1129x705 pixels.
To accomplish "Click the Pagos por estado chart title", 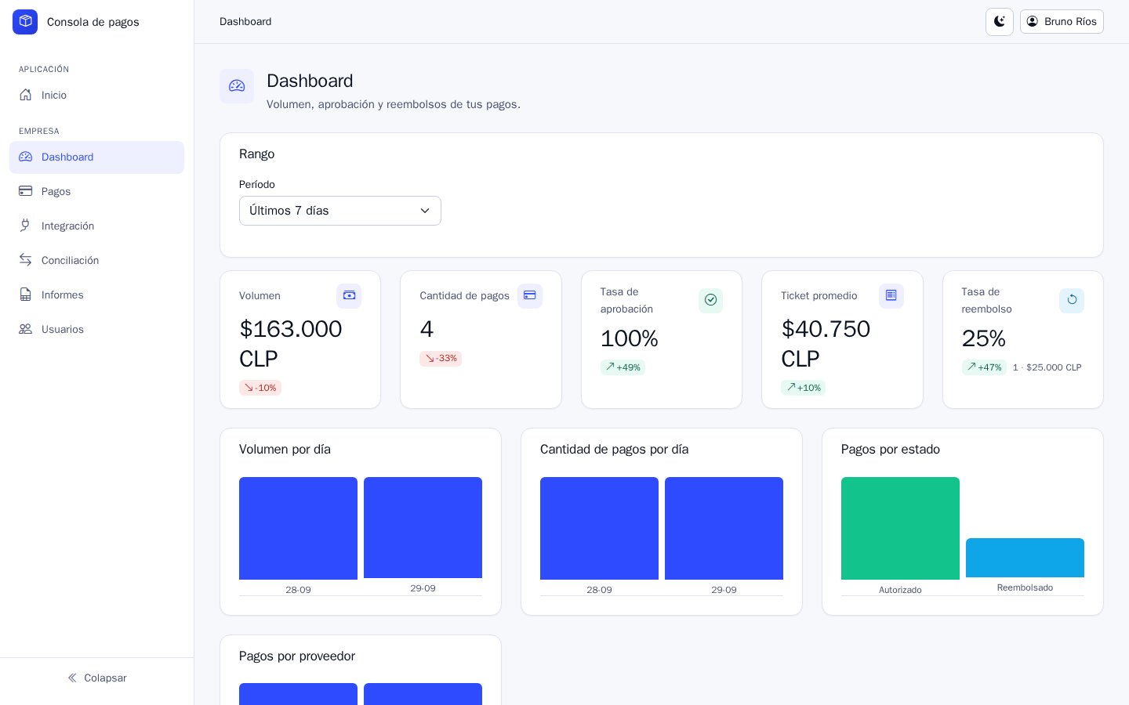I will (x=891, y=450).
